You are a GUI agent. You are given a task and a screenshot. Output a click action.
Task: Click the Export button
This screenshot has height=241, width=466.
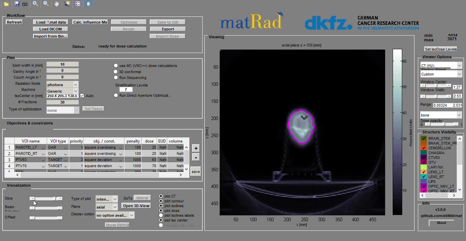(x=168, y=29)
